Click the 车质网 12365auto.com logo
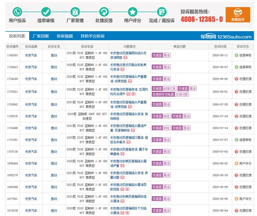257x216 pixels. 226,37
